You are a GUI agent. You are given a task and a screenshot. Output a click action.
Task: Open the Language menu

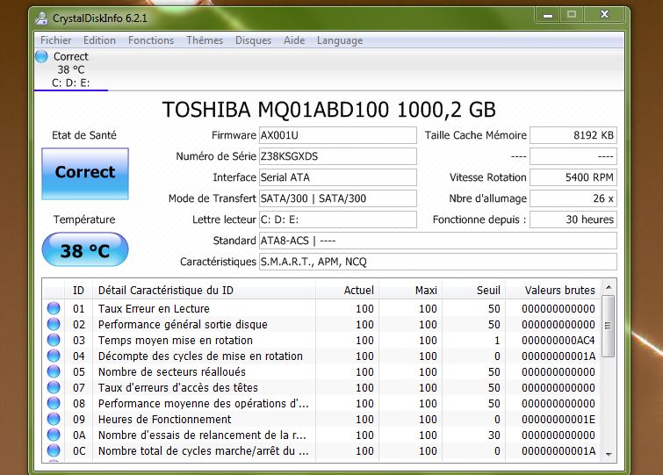click(x=340, y=40)
